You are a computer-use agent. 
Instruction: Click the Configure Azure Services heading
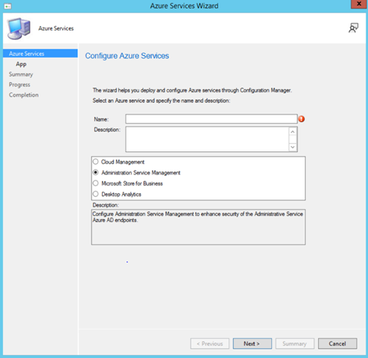click(127, 56)
